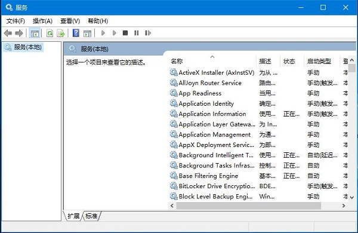Image resolution: width=358 pixels, height=233 pixels.
Task: Click the Pause Service icon
Action: [x=136, y=33]
